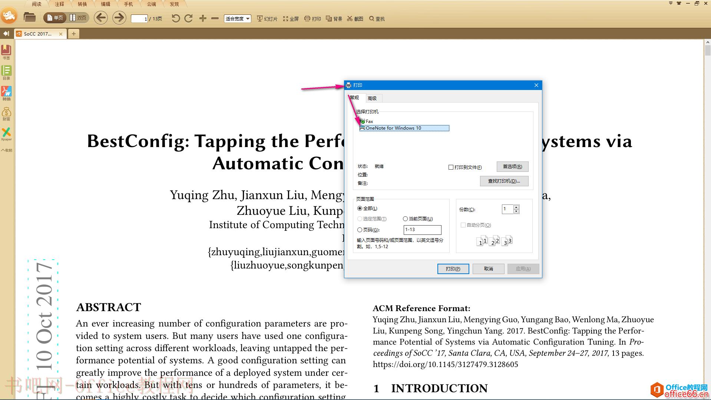Click the vertical scrollbar up arrow
The image size is (711, 400).
point(707,43)
